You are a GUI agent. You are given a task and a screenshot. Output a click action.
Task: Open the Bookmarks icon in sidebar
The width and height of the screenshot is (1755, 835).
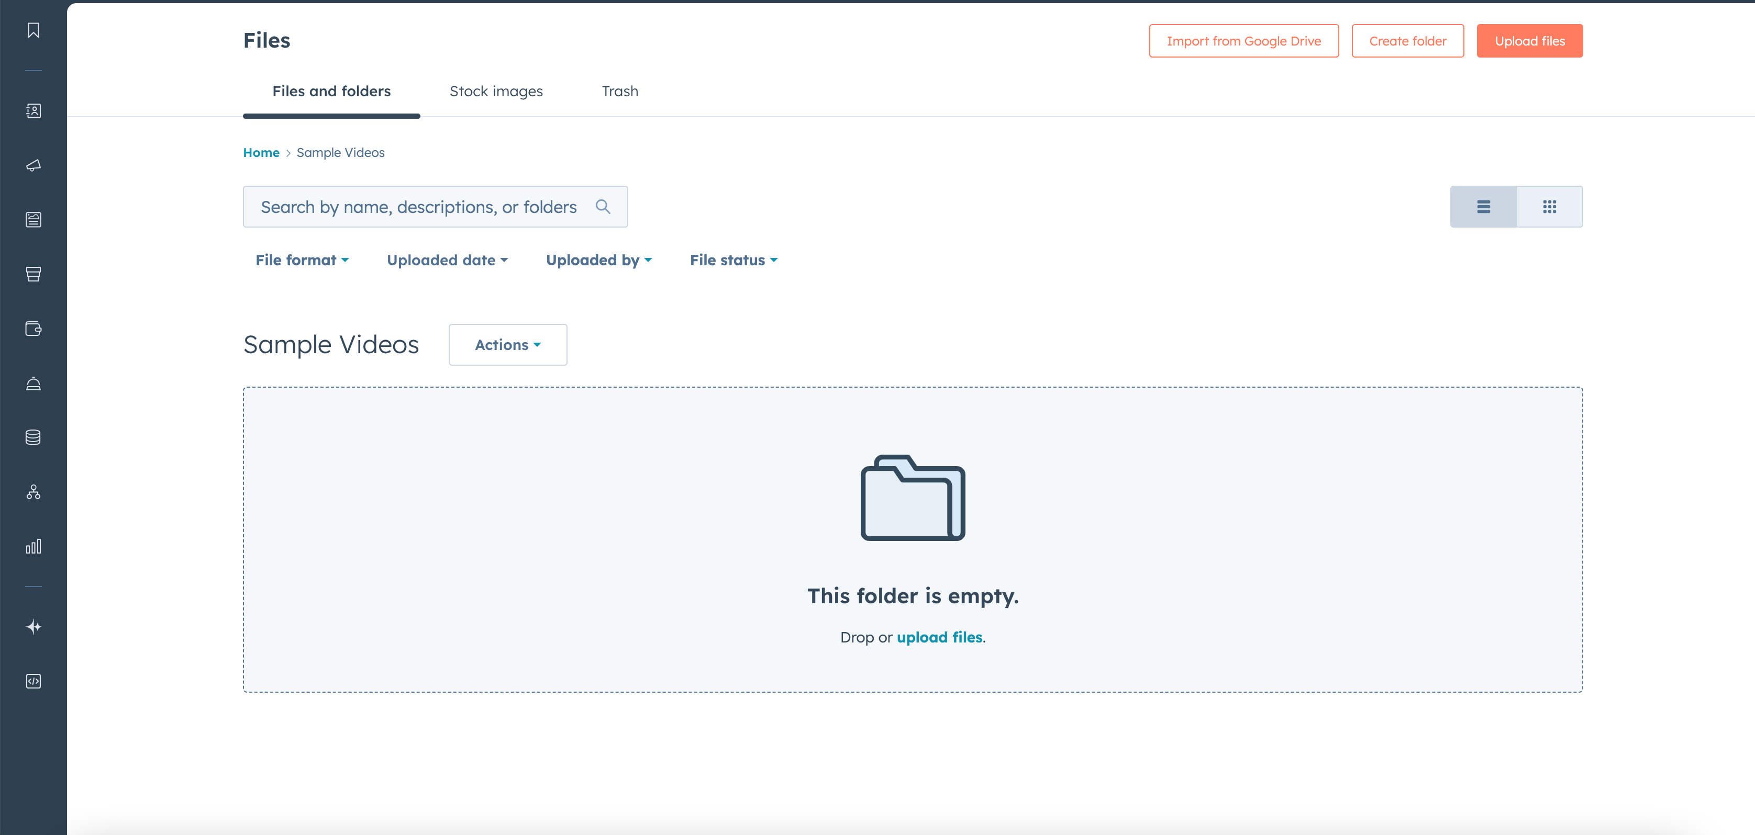32,31
